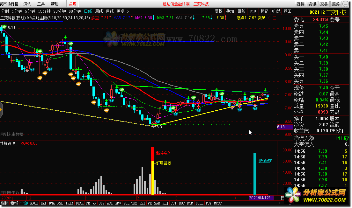This screenshot has height=208, width=352.
Task: Click the 净流入额 -141.6 row
Action: [322, 138]
